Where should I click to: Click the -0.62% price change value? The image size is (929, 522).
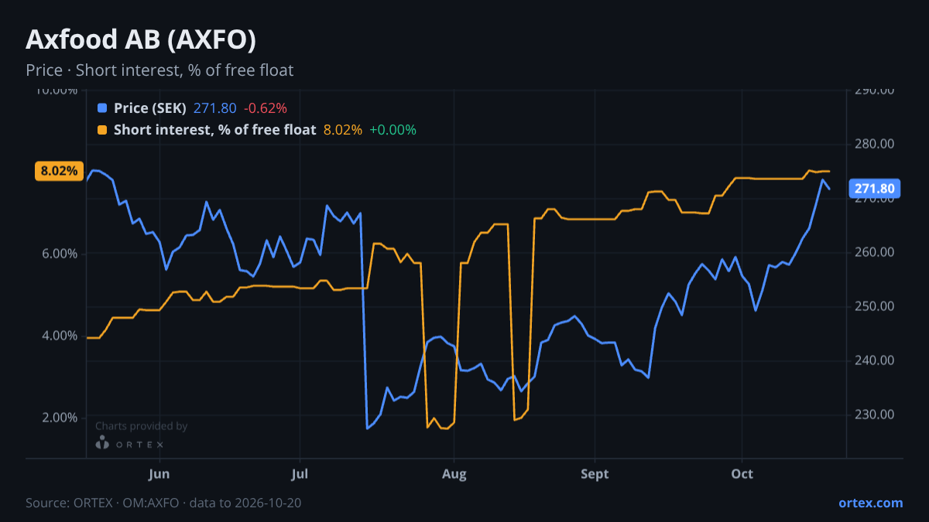coord(266,108)
